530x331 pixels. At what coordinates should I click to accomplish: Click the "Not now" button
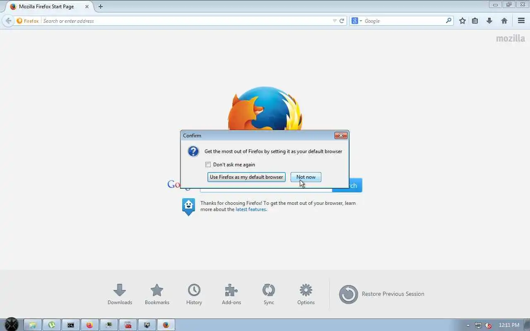[x=306, y=177]
